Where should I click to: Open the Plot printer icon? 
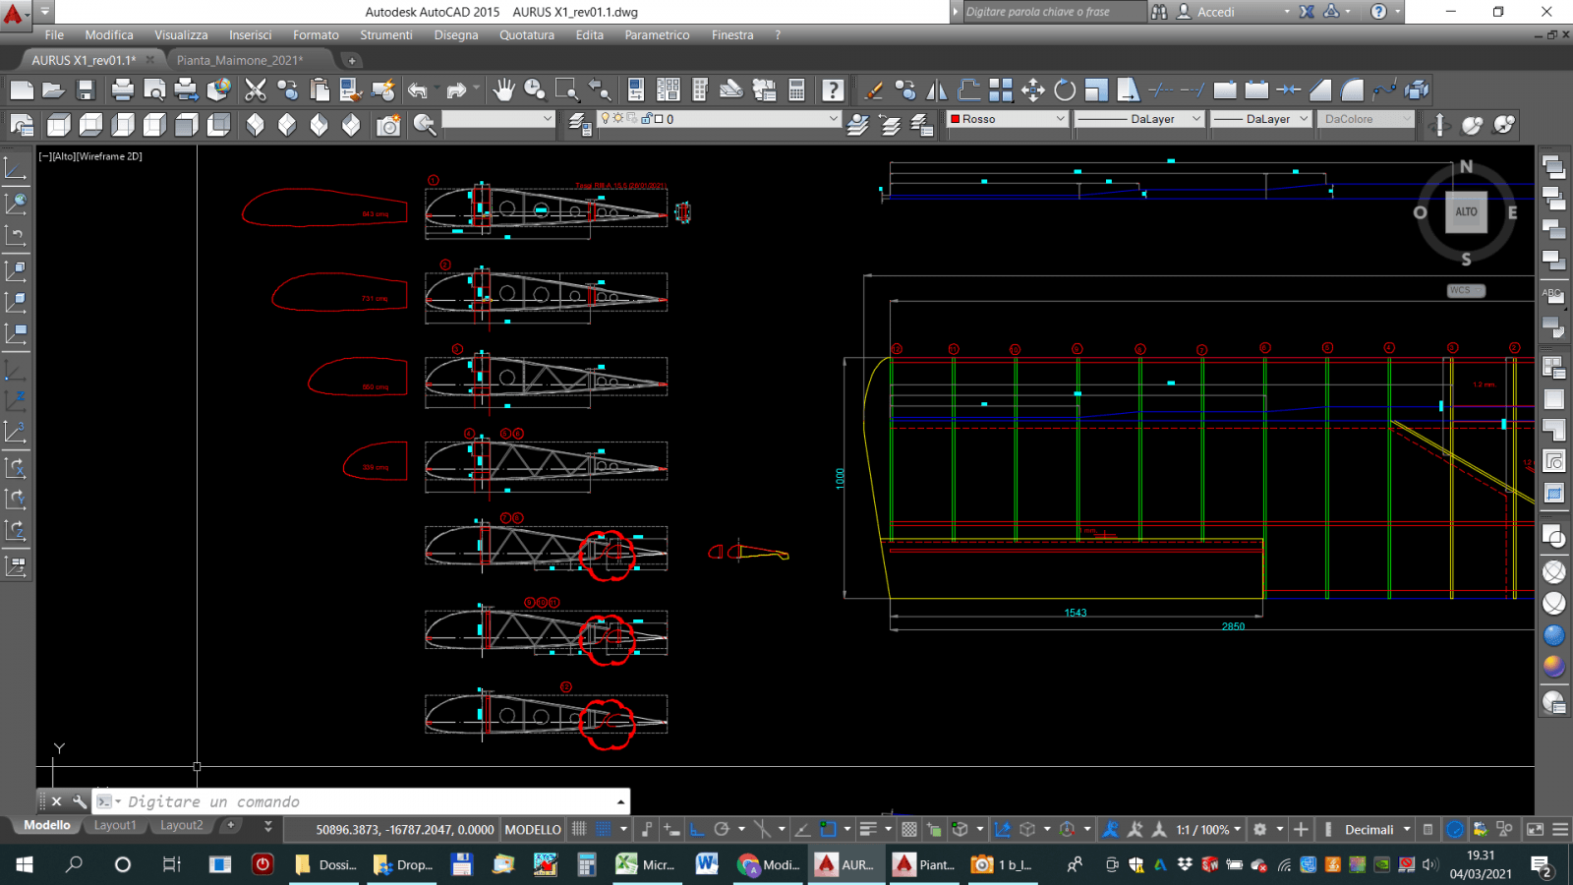[x=122, y=90]
